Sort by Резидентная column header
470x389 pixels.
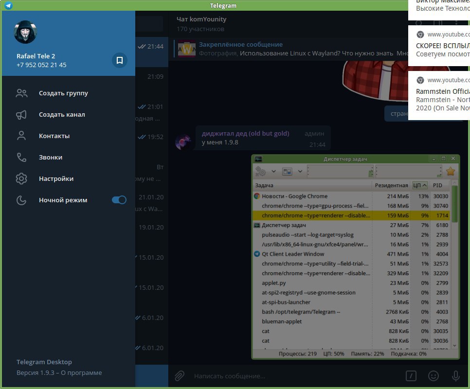click(x=391, y=185)
